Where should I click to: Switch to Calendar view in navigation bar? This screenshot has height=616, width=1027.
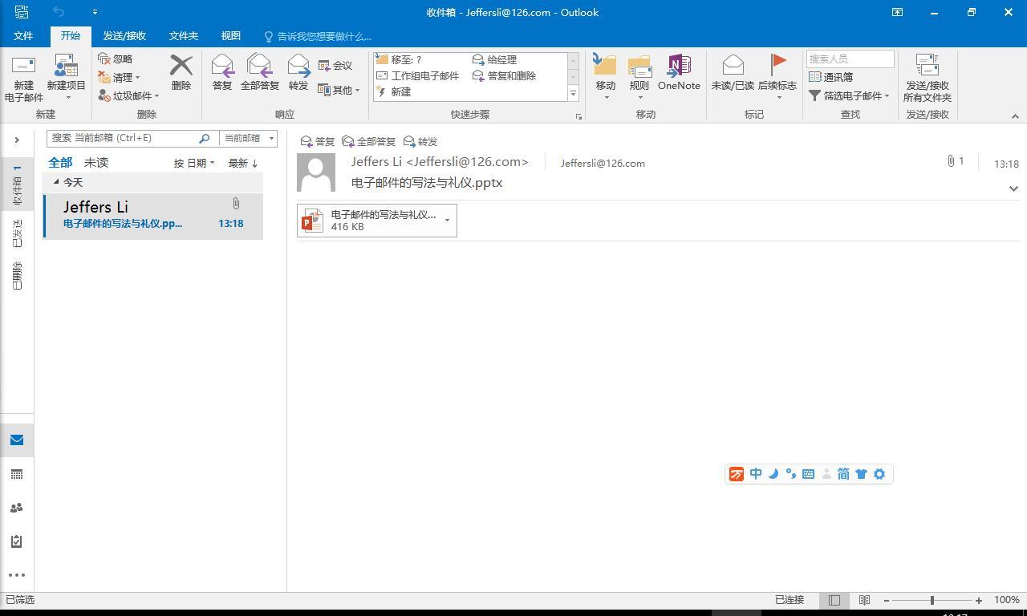[17, 474]
